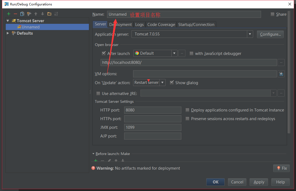Select the Unnamed Tomcat configuration
This screenshot has width=296, height=191.
pos(47,27)
